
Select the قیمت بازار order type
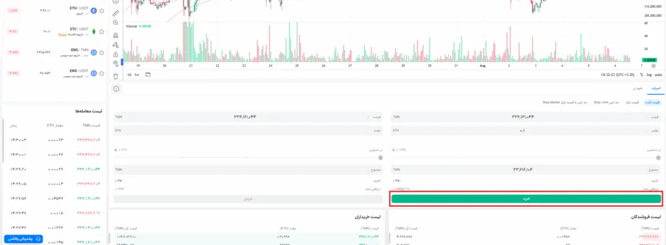[x=632, y=102]
